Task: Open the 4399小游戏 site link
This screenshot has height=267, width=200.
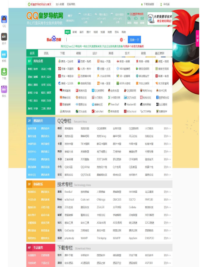Action: tap(123, 83)
